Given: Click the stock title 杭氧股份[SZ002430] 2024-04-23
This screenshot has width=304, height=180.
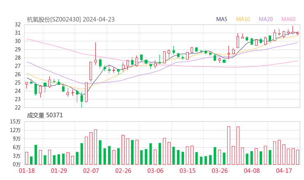Looking at the screenshot, I should pos(71,20).
